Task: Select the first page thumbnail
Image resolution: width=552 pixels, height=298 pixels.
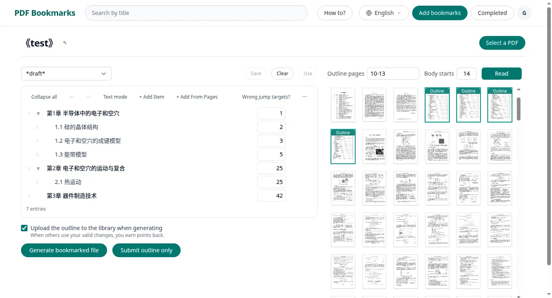Action: point(343,105)
